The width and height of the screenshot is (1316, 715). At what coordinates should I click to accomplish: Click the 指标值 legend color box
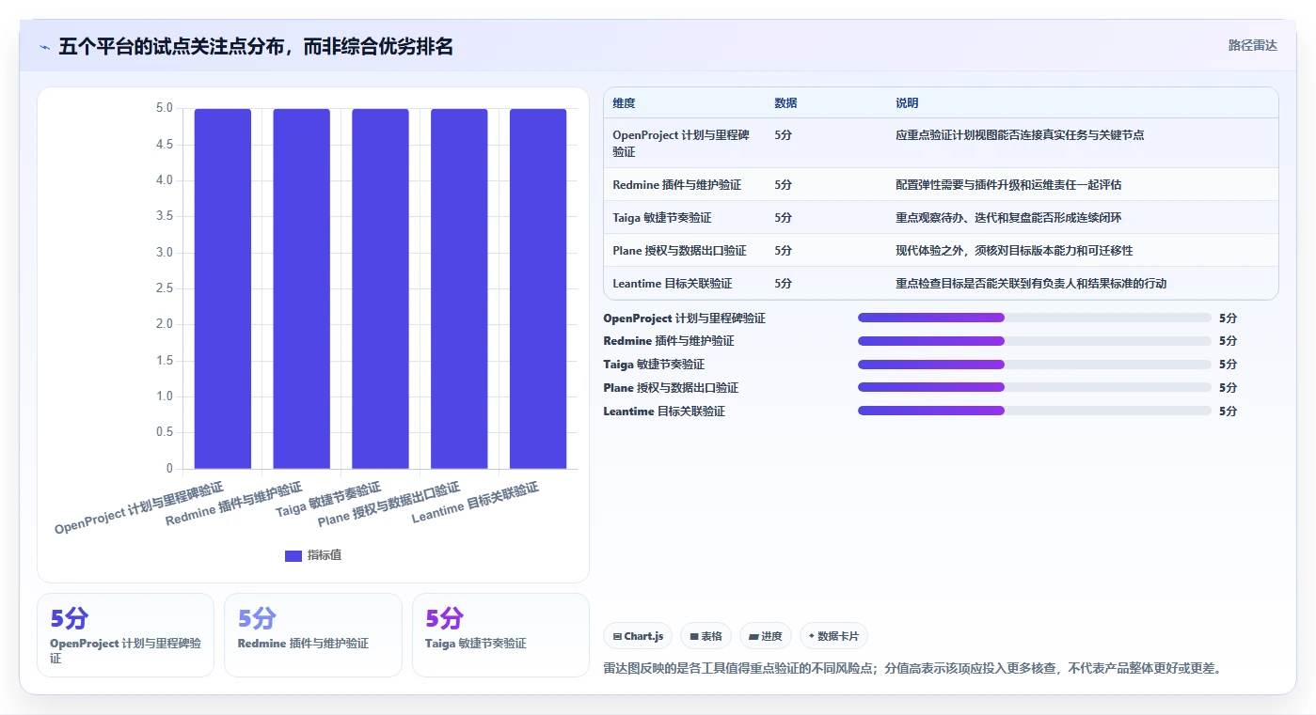293,555
